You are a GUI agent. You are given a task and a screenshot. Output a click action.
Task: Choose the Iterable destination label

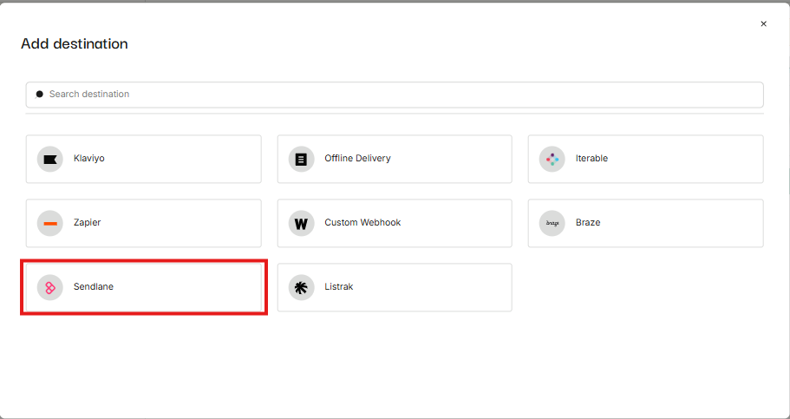[591, 159]
